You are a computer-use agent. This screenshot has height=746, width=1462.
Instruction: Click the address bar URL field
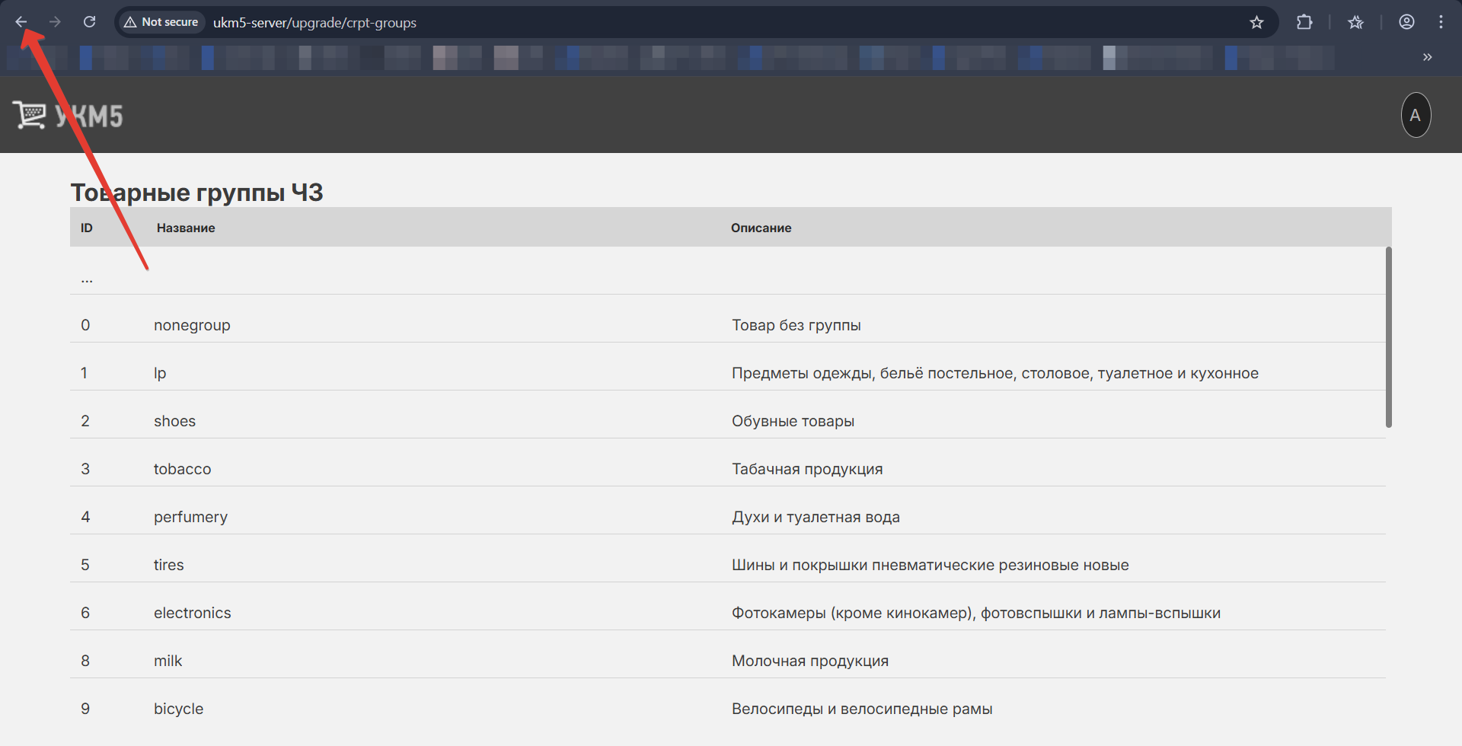point(685,23)
